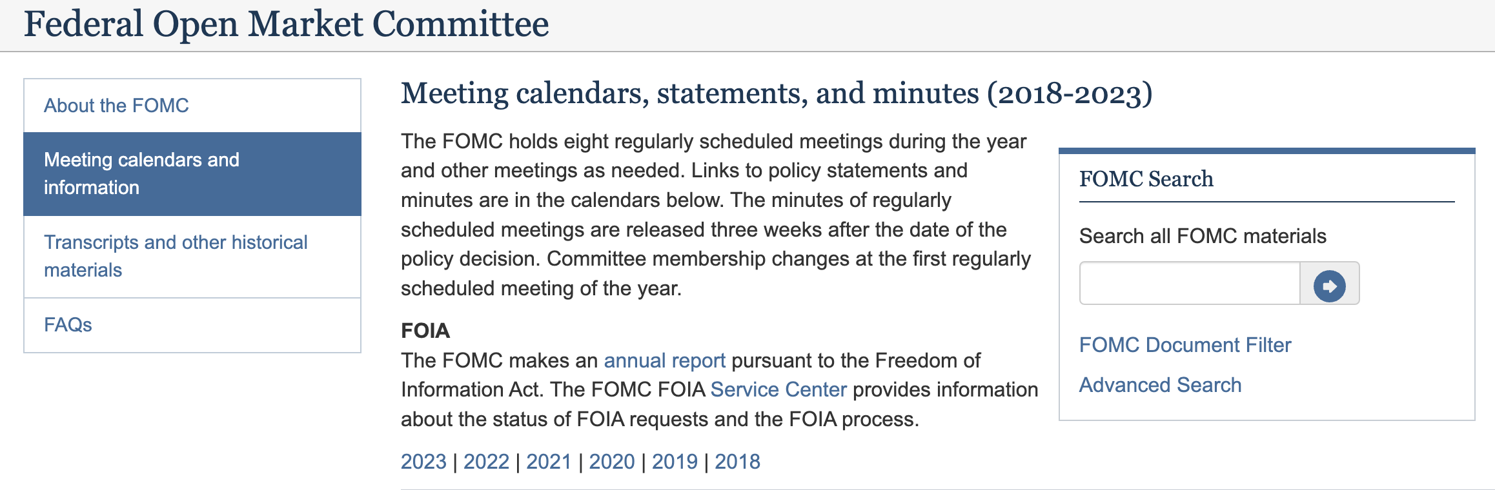Open Transcripts and other historical materials
Image resolution: width=1495 pixels, height=490 pixels.
coord(175,256)
